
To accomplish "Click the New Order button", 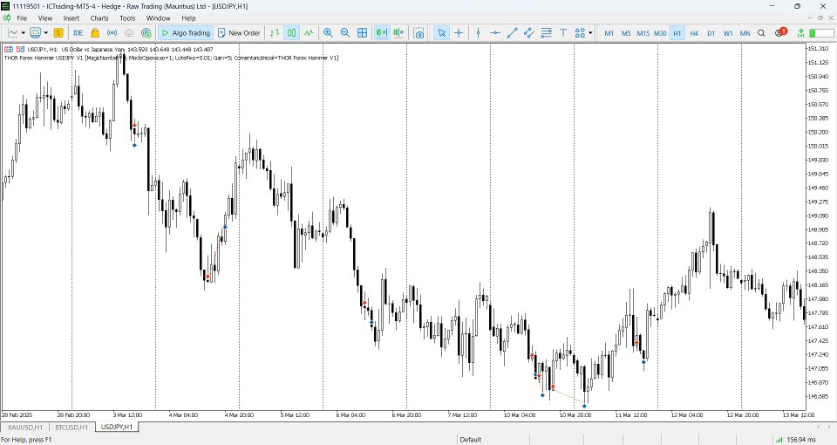I will [x=239, y=33].
